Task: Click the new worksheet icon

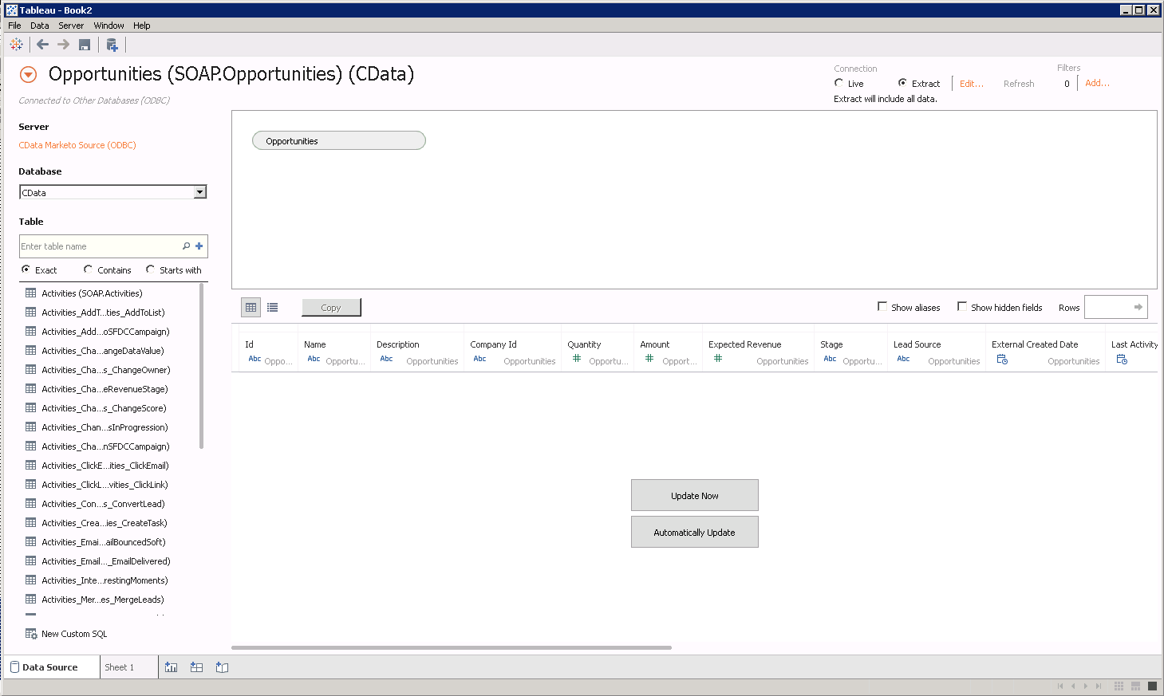Action: point(171,667)
